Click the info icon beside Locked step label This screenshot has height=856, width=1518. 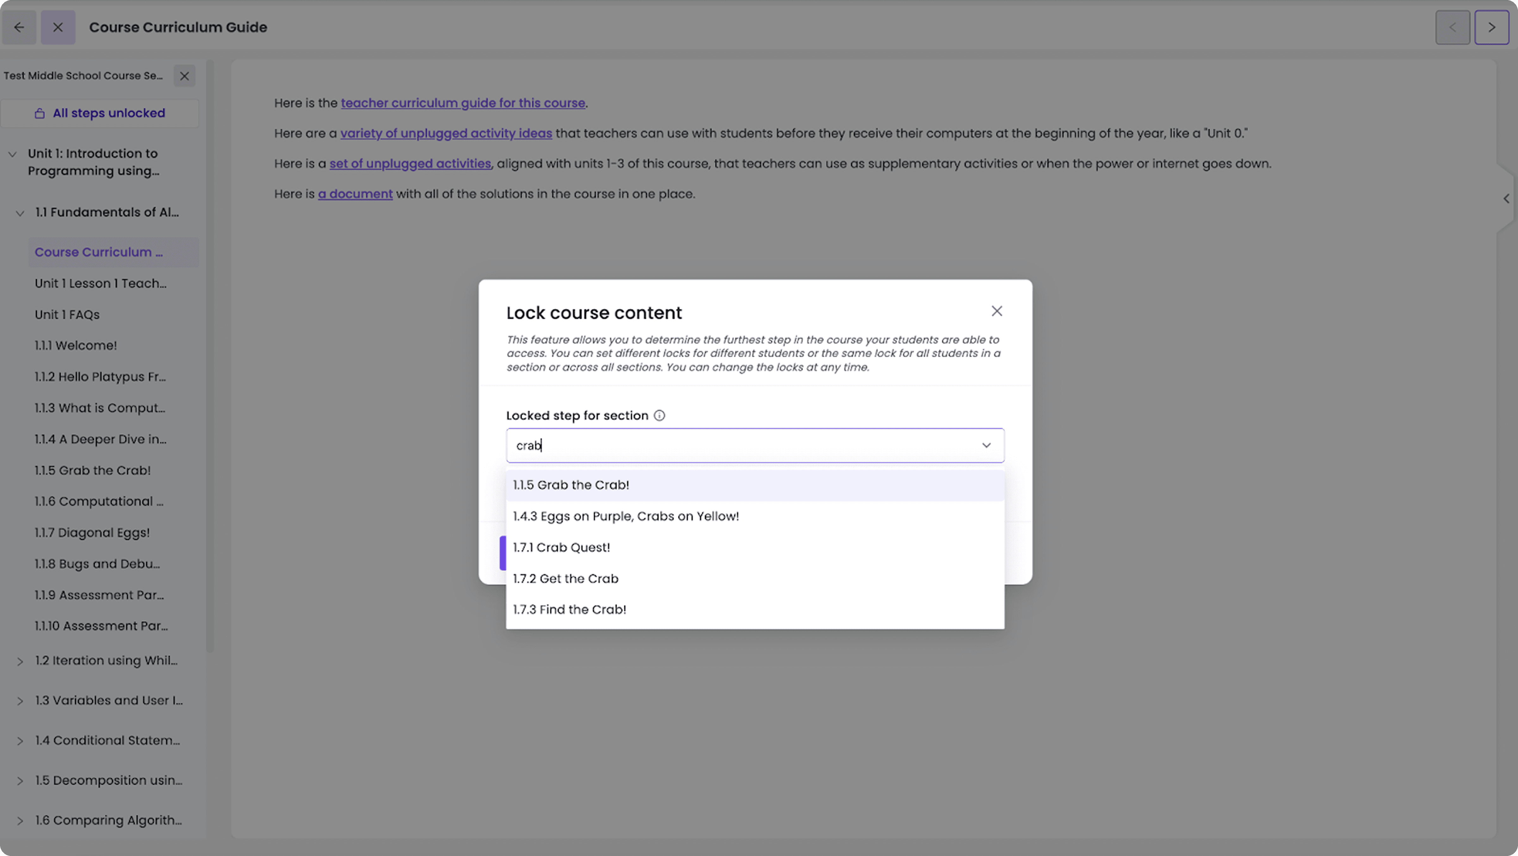659,416
